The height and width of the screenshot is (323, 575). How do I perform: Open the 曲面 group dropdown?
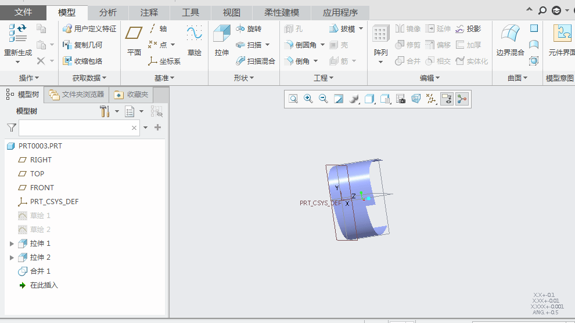[517, 78]
